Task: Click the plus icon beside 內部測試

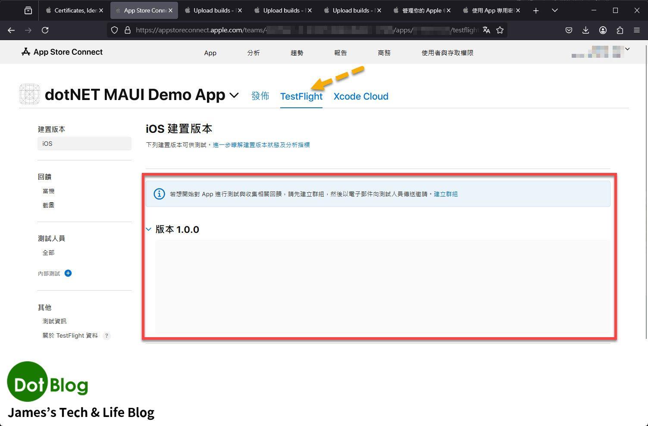Action: 68,273
